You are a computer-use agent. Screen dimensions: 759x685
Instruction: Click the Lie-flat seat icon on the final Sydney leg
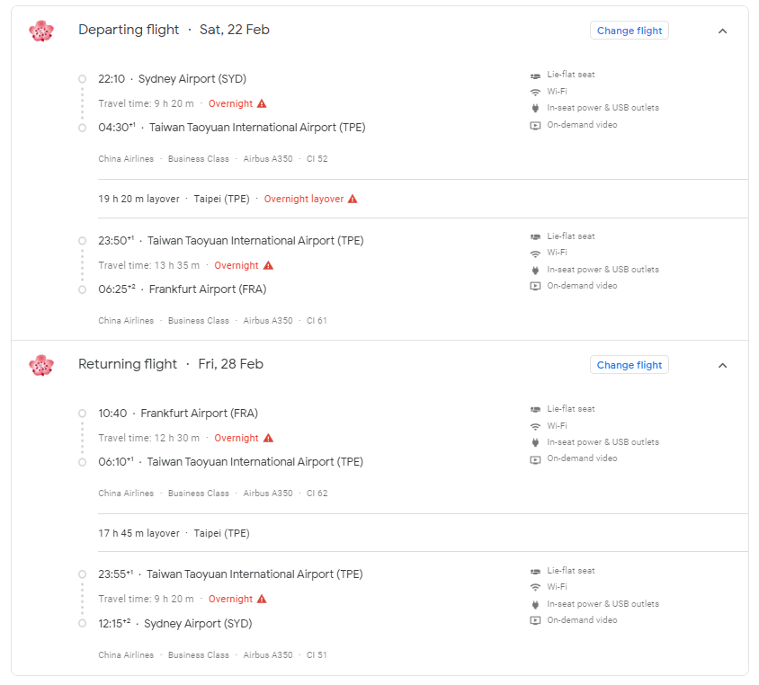click(x=533, y=570)
